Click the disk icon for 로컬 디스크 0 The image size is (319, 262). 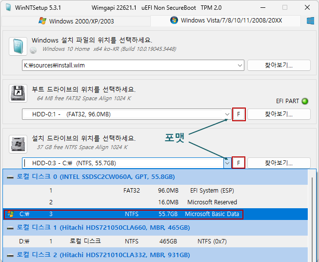click(x=10, y=177)
